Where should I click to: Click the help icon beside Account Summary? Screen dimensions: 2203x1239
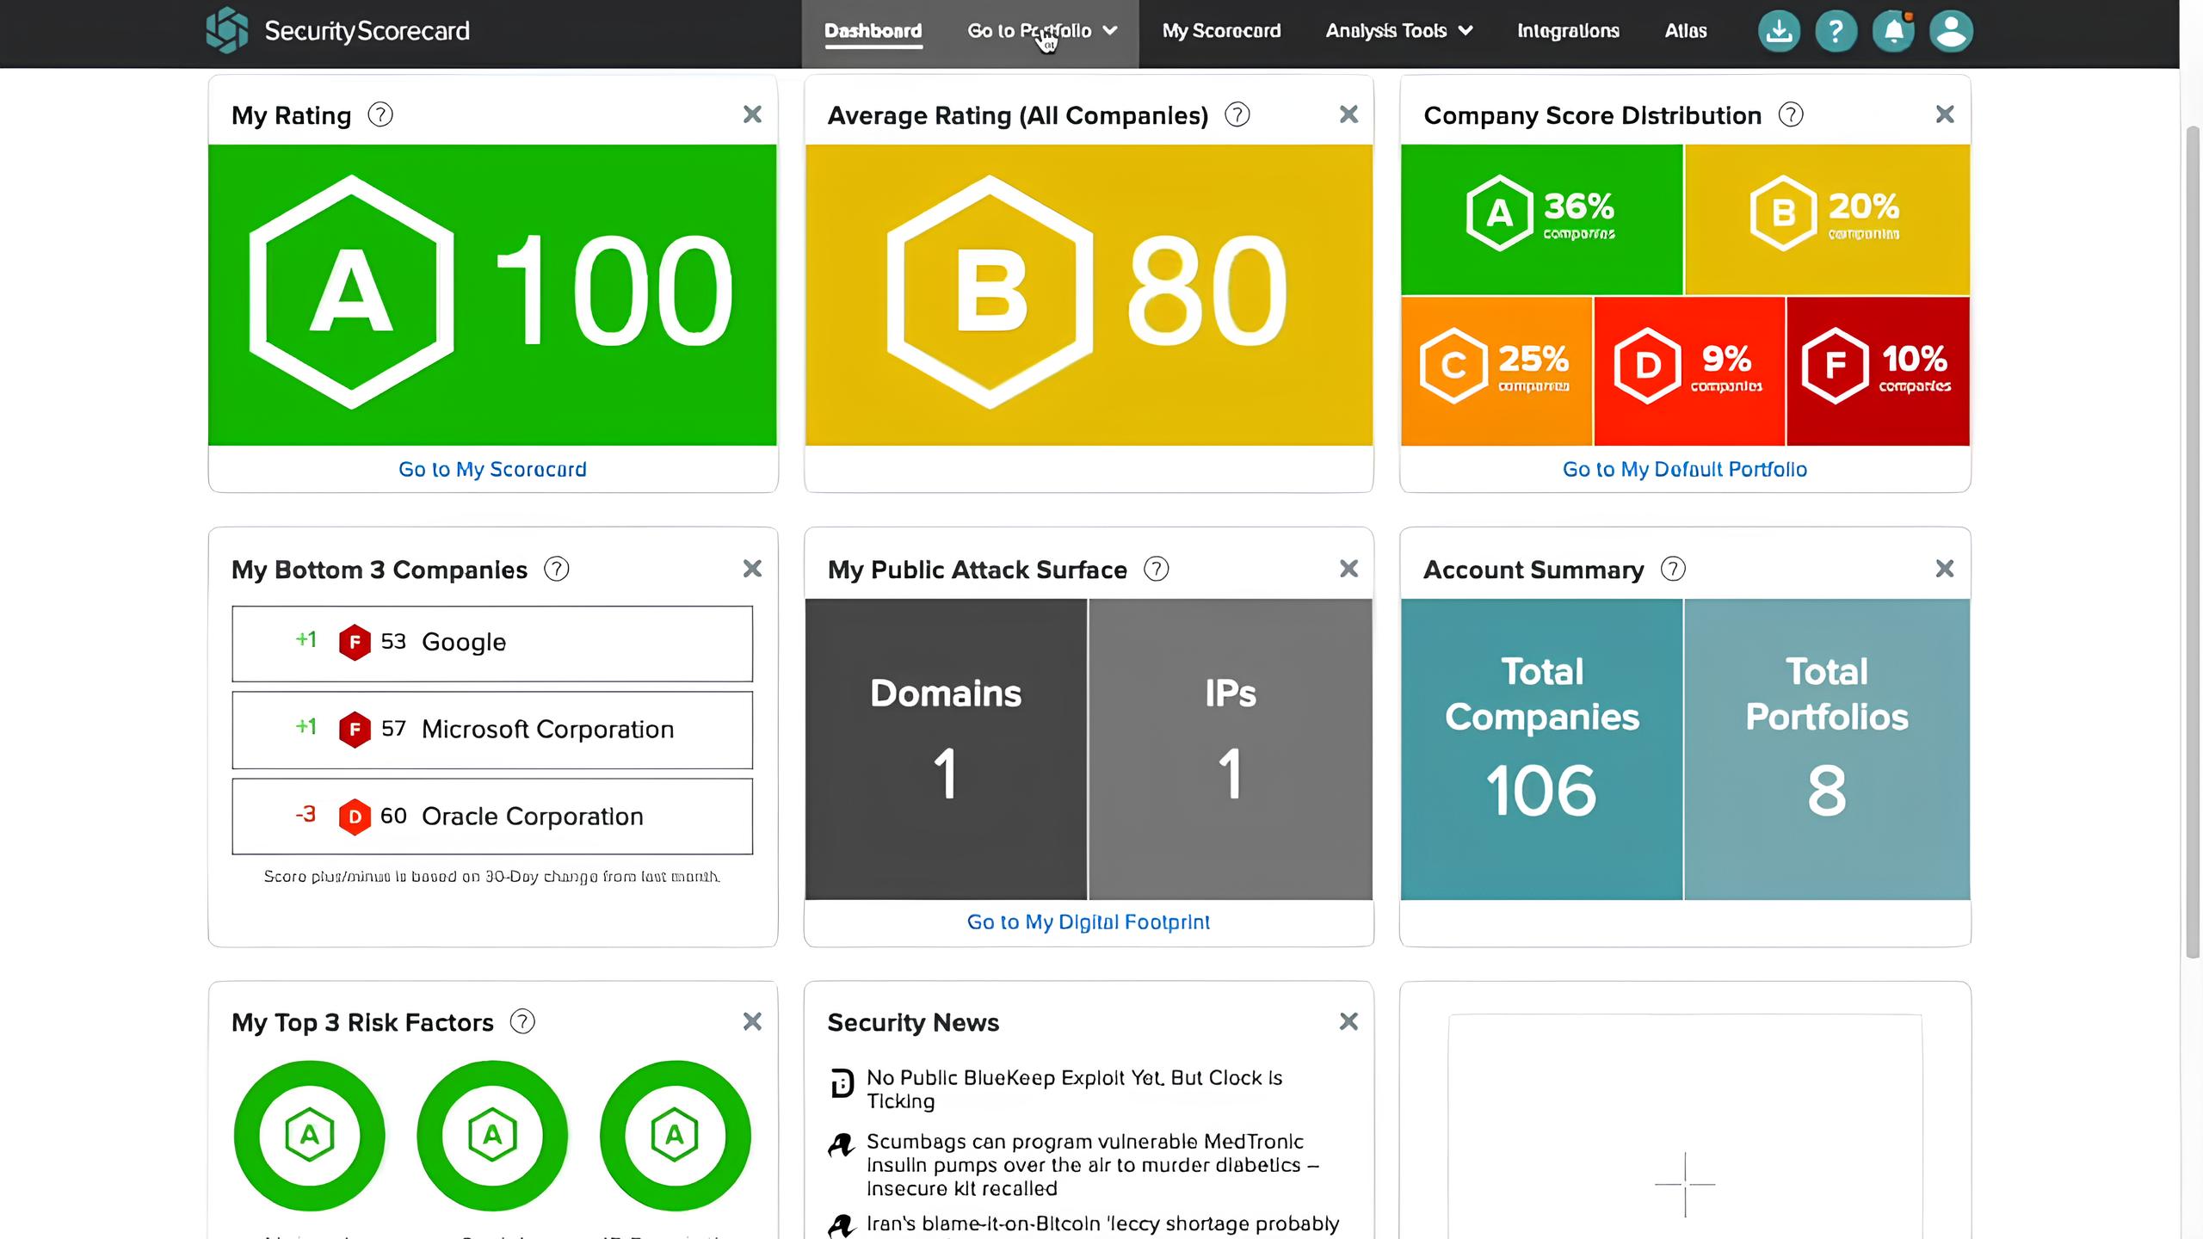tap(1671, 569)
